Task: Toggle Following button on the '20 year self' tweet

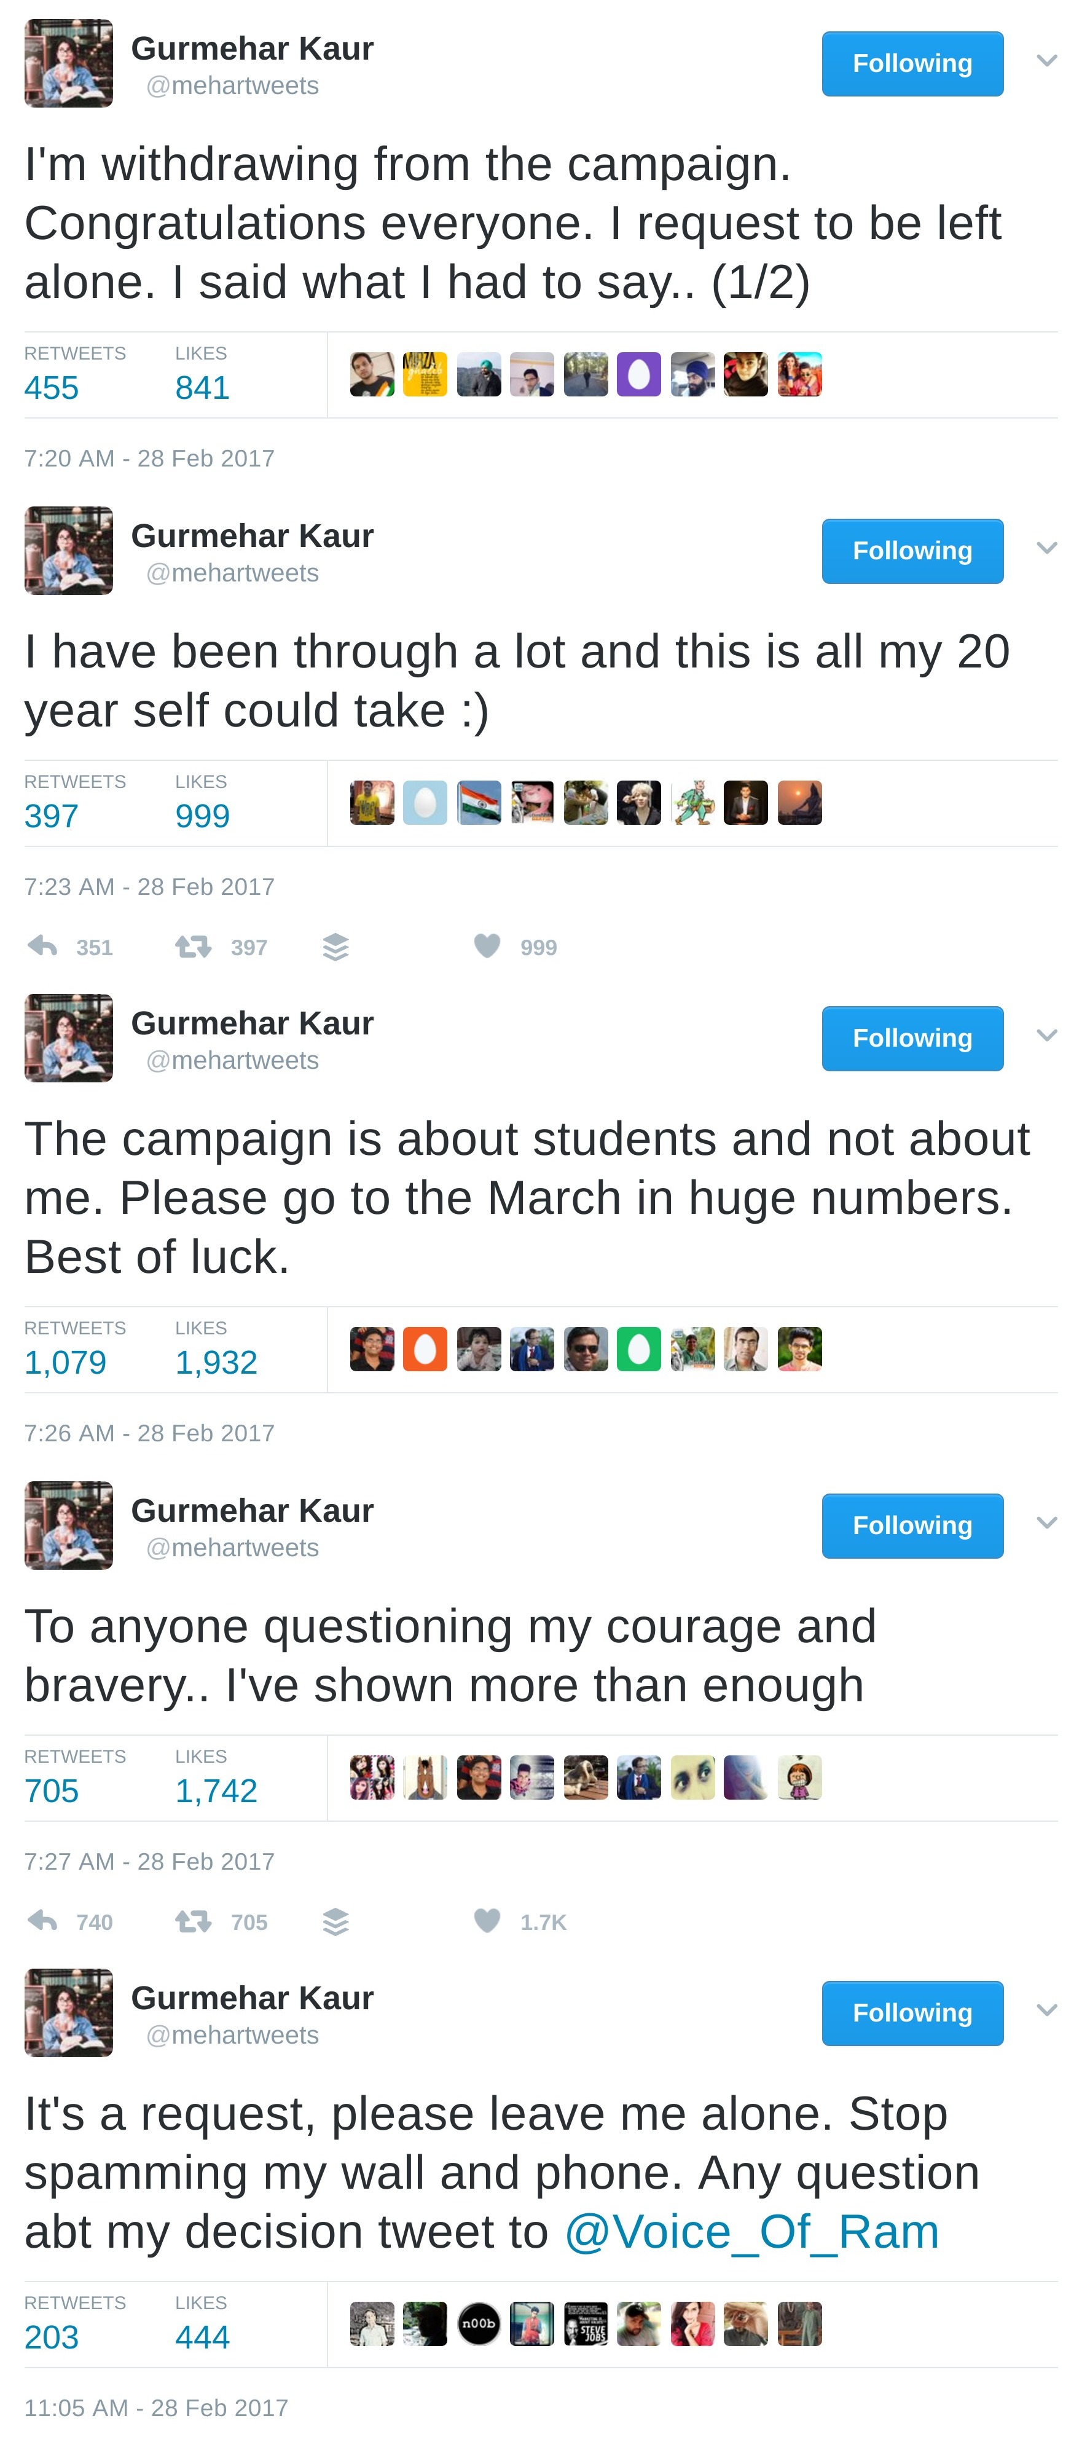Action: click(912, 551)
